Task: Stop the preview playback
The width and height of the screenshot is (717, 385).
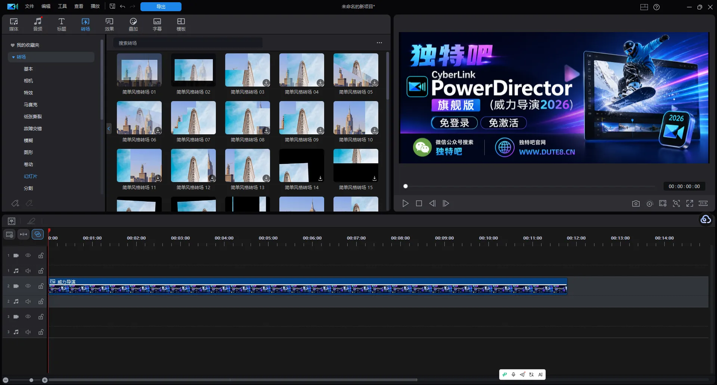Action: [419, 203]
